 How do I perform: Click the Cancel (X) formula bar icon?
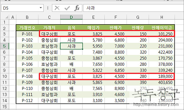(x=57, y=8)
